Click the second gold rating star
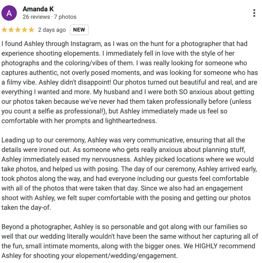262x263 pixels. click(x=11, y=30)
